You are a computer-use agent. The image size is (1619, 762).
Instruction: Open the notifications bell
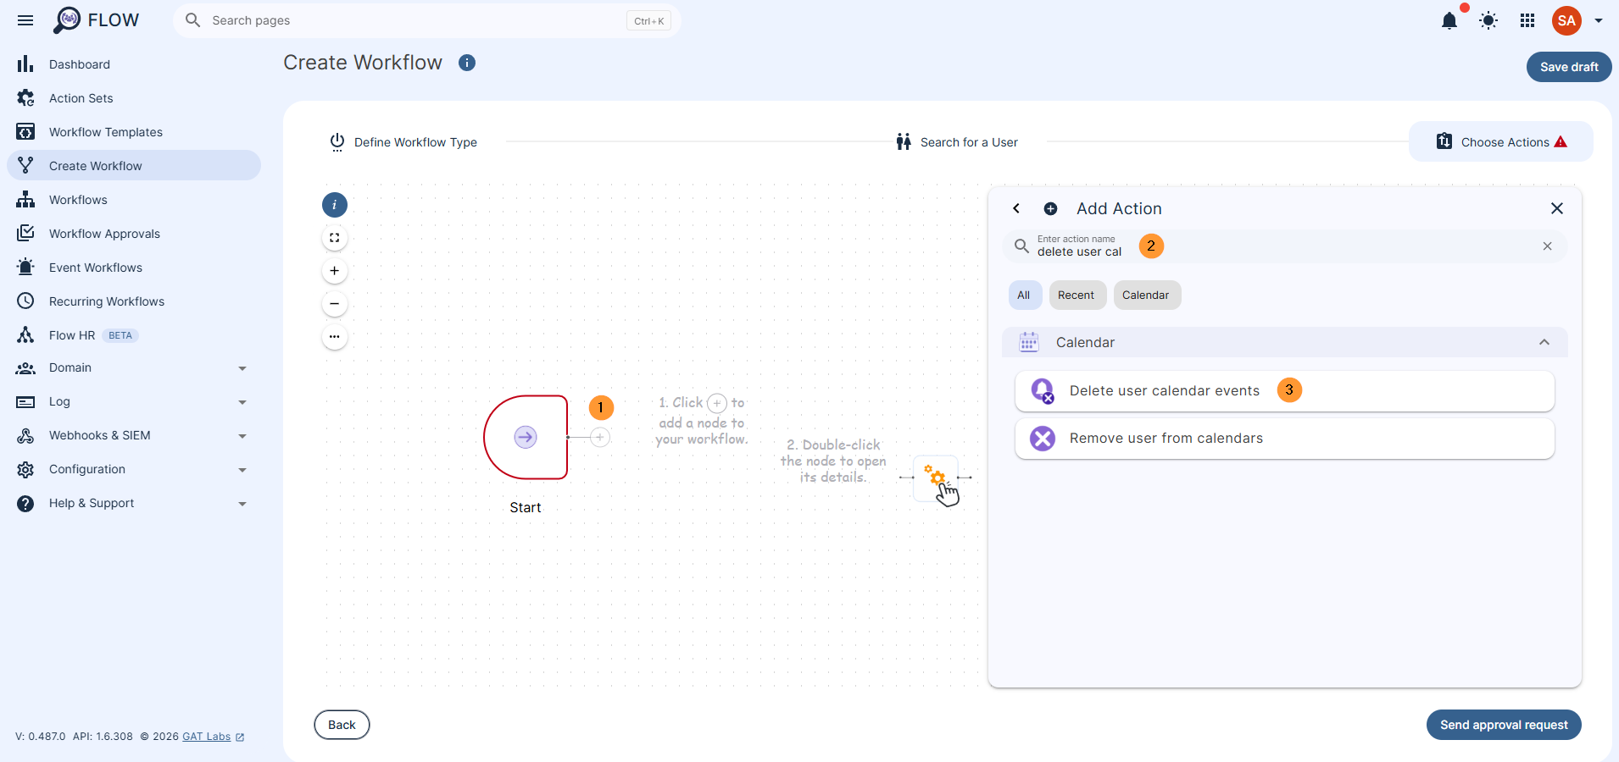(1449, 20)
